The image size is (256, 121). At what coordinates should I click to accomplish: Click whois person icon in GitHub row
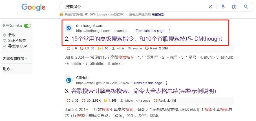point(122,101)
